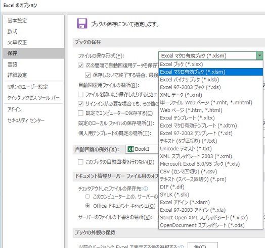Viewport: 265px width, 248px height.
Task: Choose テキスト (スペース区切り) (*.prn) option
Action: point(211,179)
